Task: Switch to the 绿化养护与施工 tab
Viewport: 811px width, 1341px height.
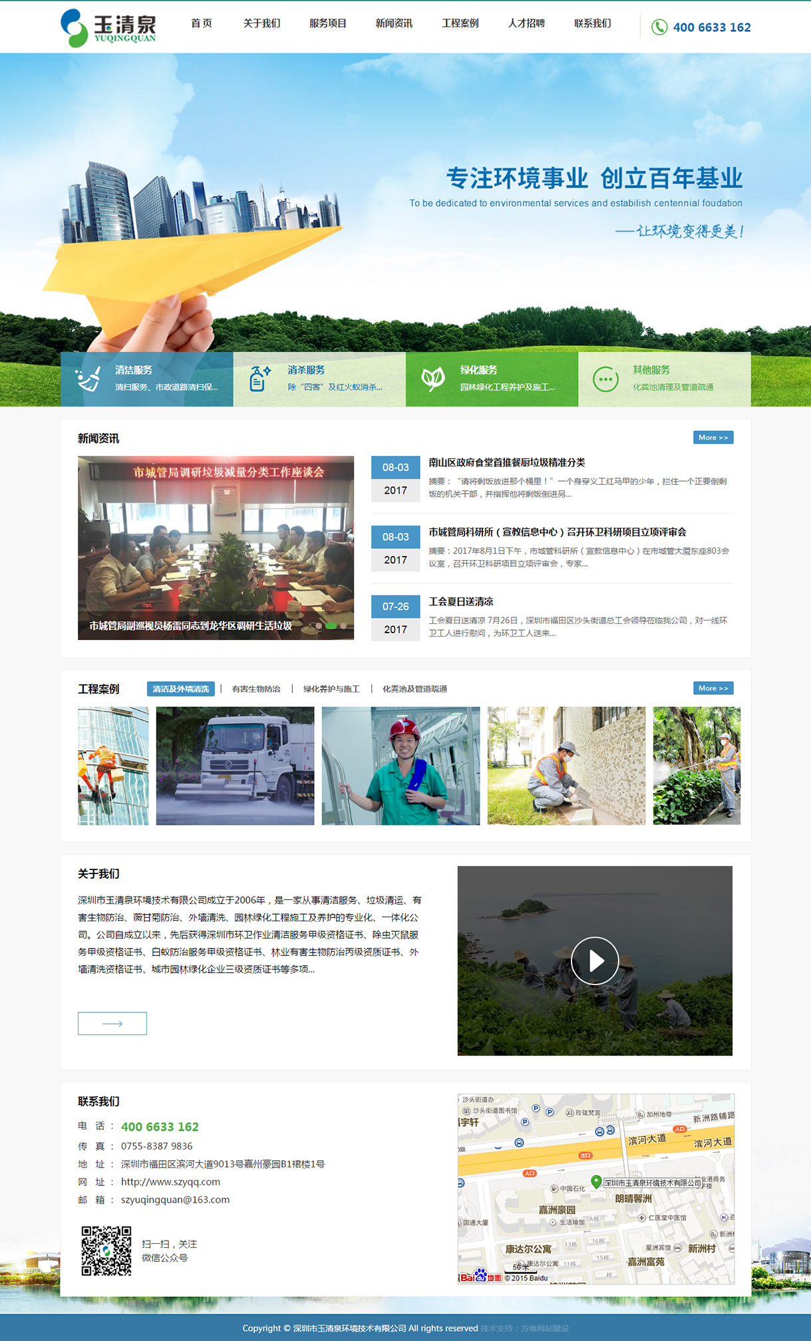Action: tap(331, 689)
